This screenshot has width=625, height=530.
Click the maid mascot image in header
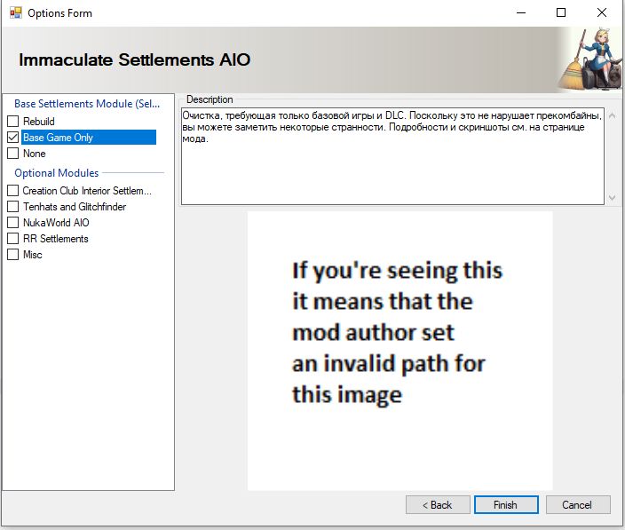point(590,59)
